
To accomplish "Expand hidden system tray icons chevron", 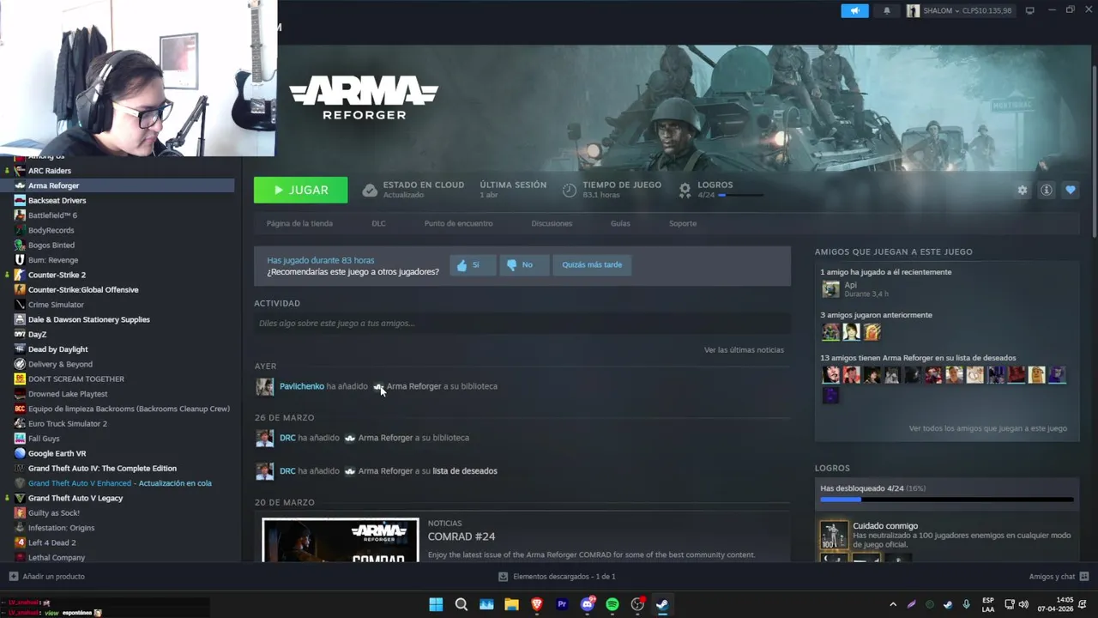I will 893,604.
